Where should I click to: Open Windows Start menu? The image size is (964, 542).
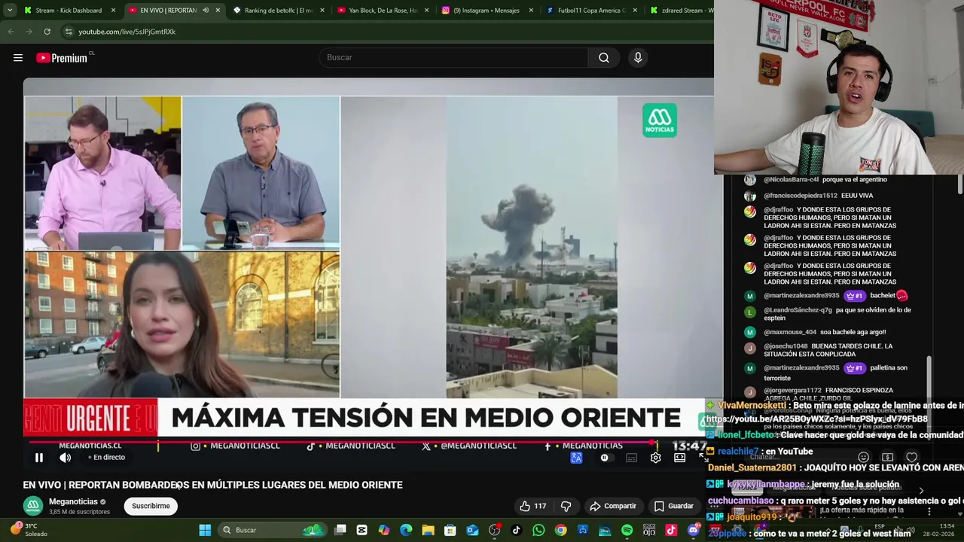click(205, 530)
